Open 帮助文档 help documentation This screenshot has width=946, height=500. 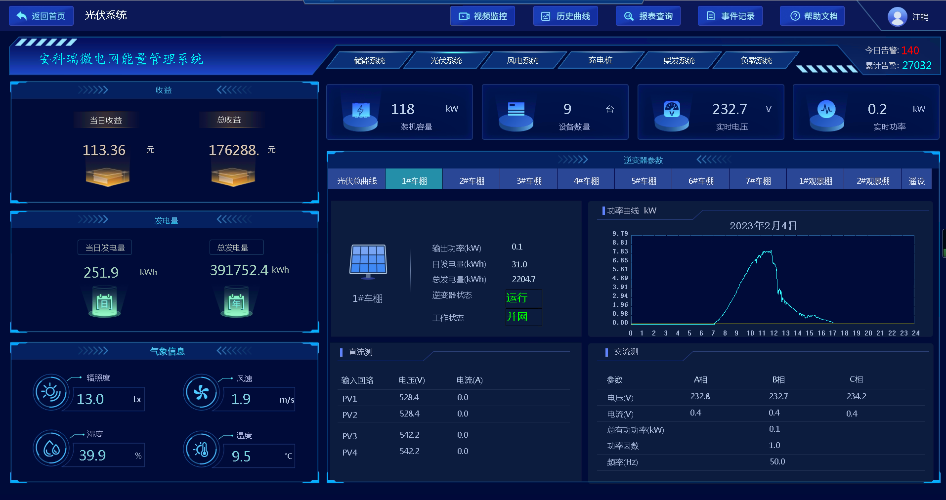pos(812,16)
